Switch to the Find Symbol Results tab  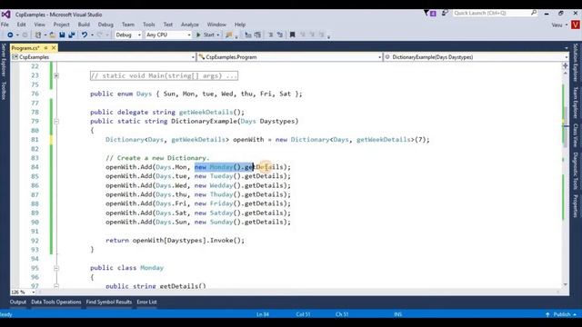[x=109, y=302]
